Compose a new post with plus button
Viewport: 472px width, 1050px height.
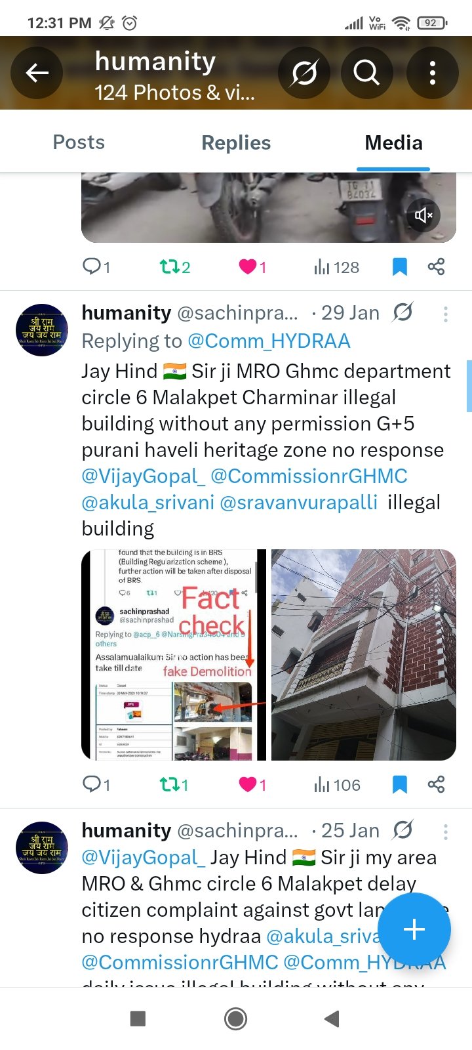tap(414, 929)
